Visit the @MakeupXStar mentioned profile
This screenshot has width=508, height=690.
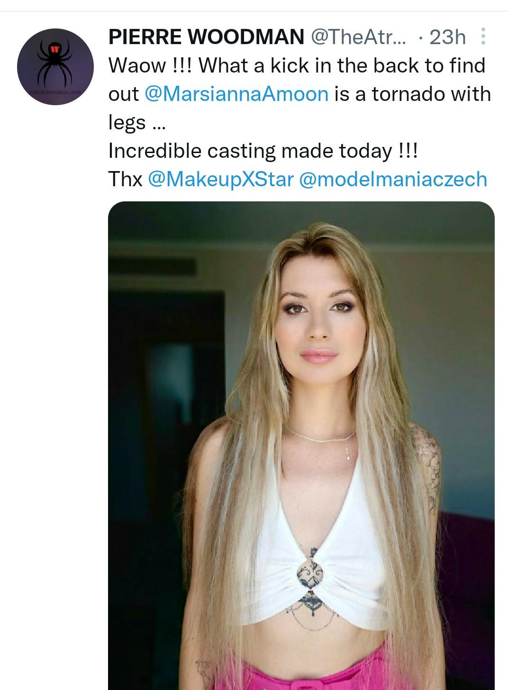pyautogui.click(x=221, y=179)
